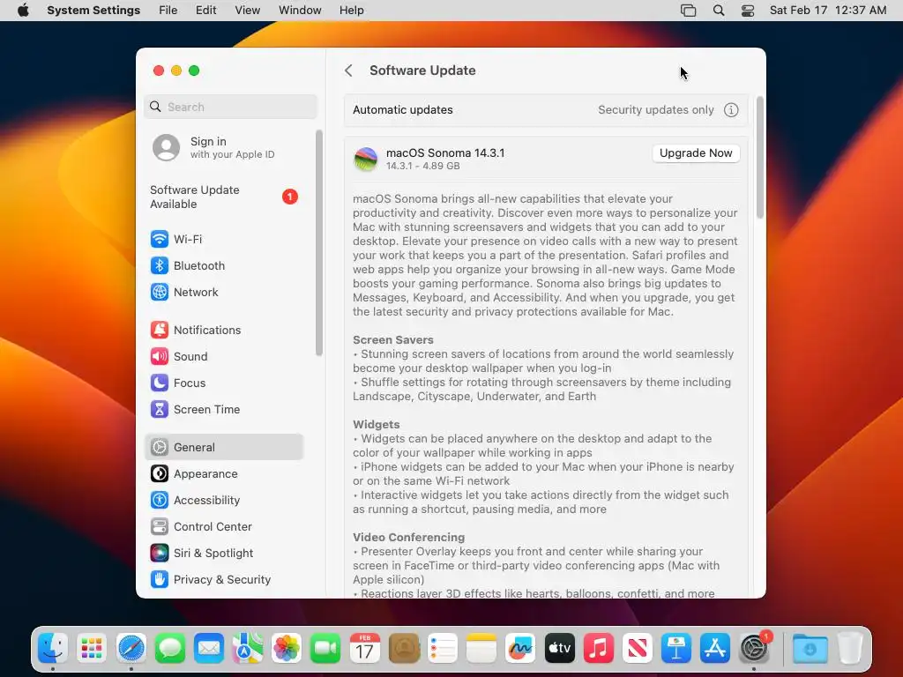Open the View menu

248,11
